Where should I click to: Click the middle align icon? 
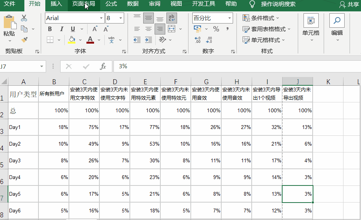pos(149,18)
